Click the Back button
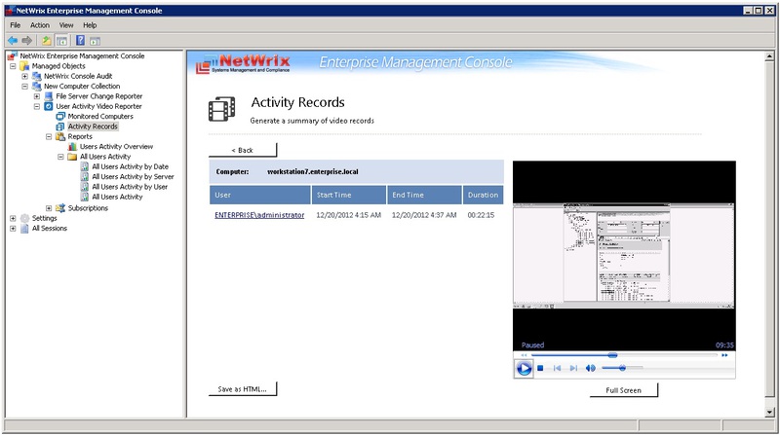Viewport: 780px width, 435px height. 242,150
